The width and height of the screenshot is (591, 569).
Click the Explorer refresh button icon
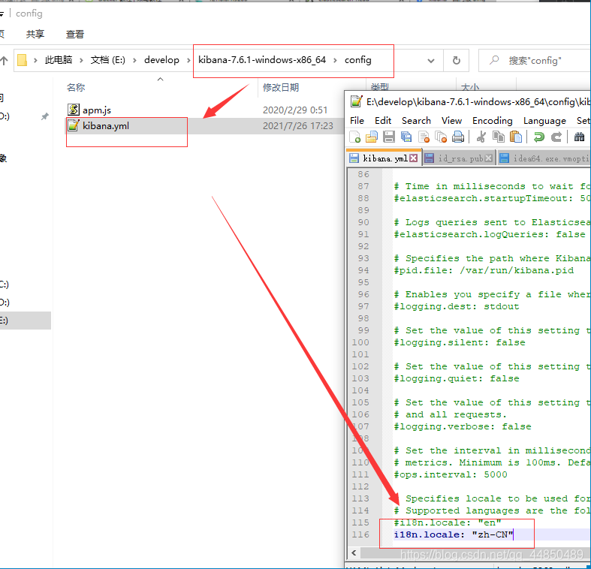pyautogui.click(x=457, y=60)
